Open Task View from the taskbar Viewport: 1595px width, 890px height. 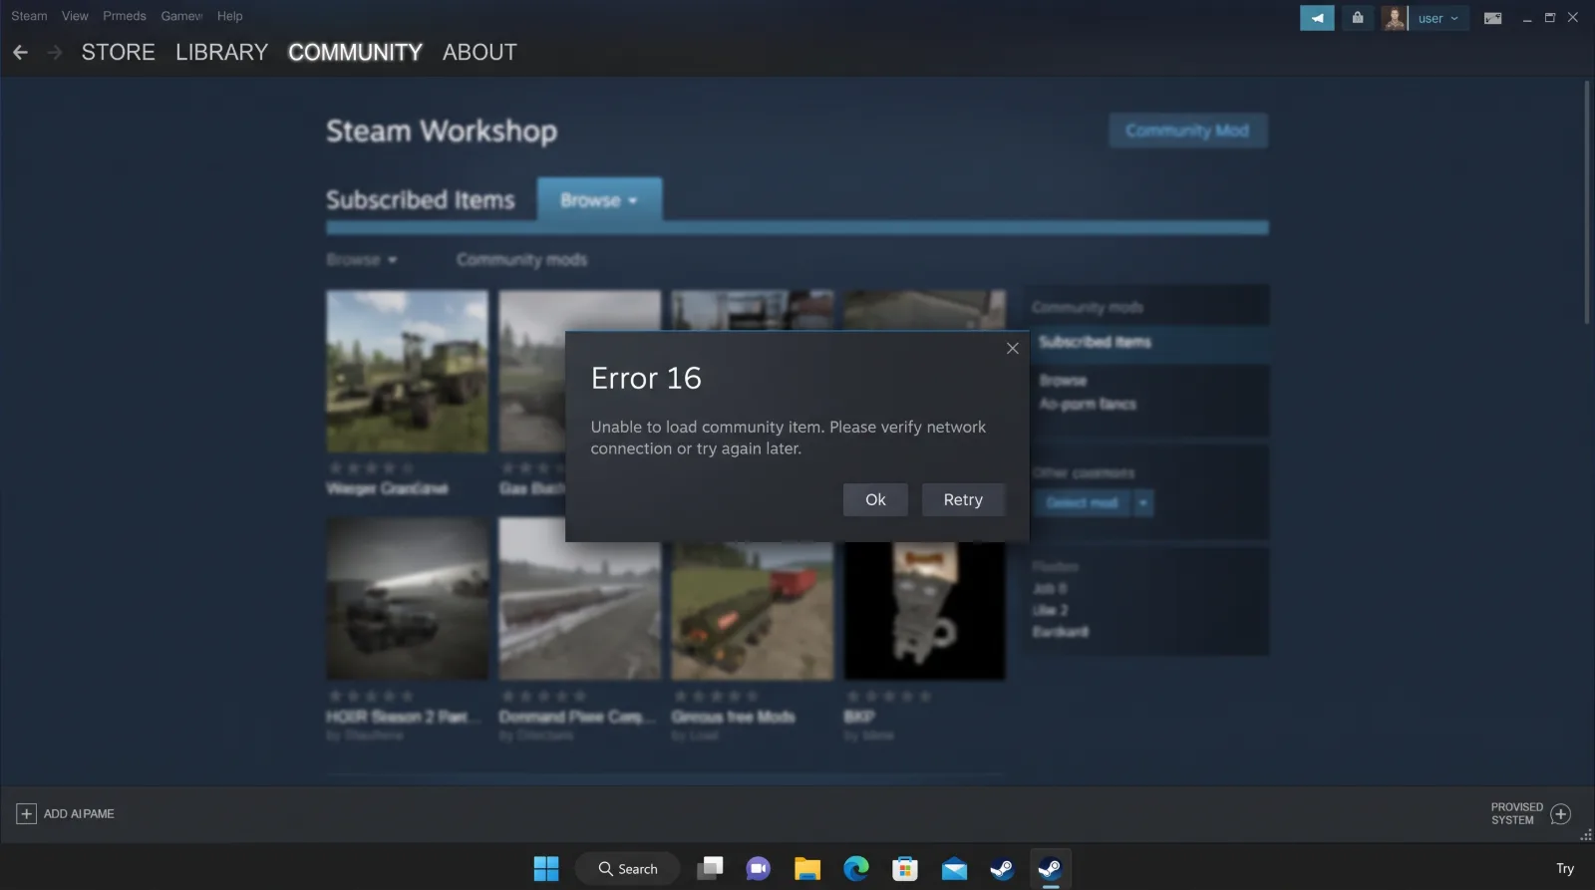(x=710, y=868)
